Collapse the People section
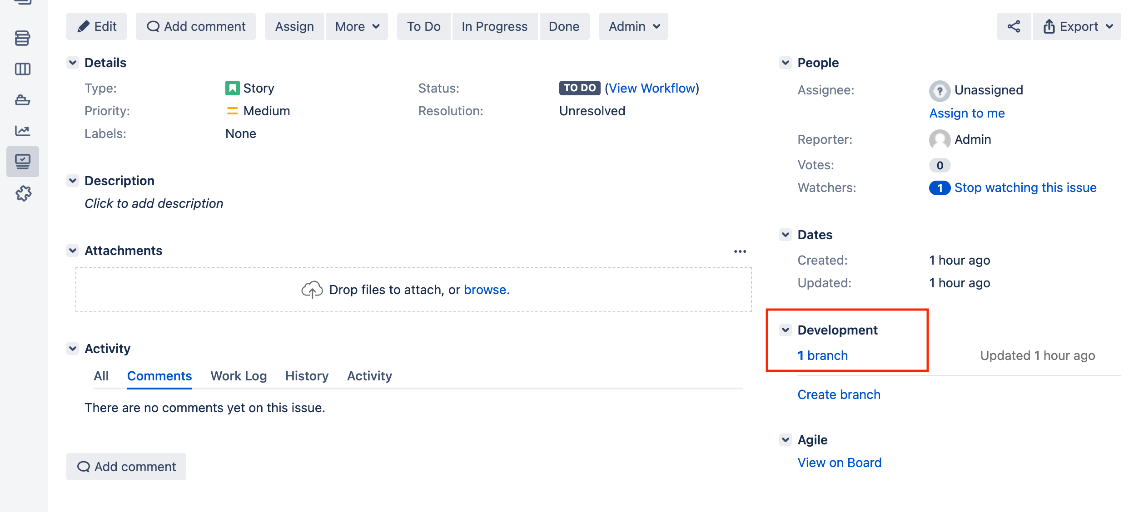 pos(786,63)
